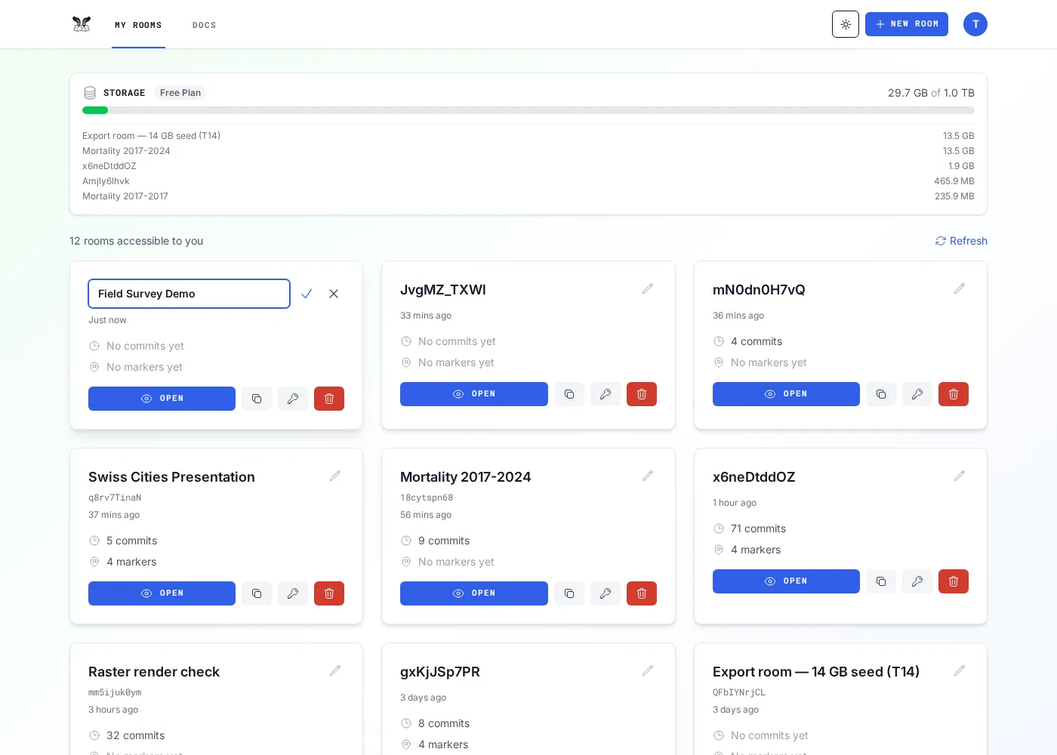Edit the Export room — 14 GB seed name
Screen dimensions: 1057x755
[960, 671]
